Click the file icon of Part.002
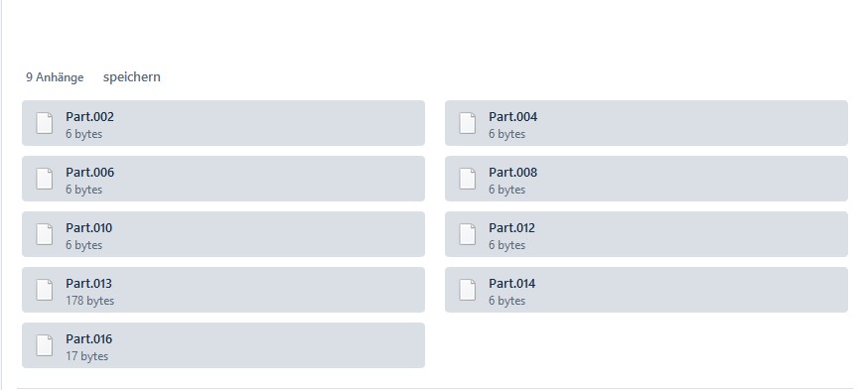This screenshot has width=864, height=390. (x=45, y=123)
